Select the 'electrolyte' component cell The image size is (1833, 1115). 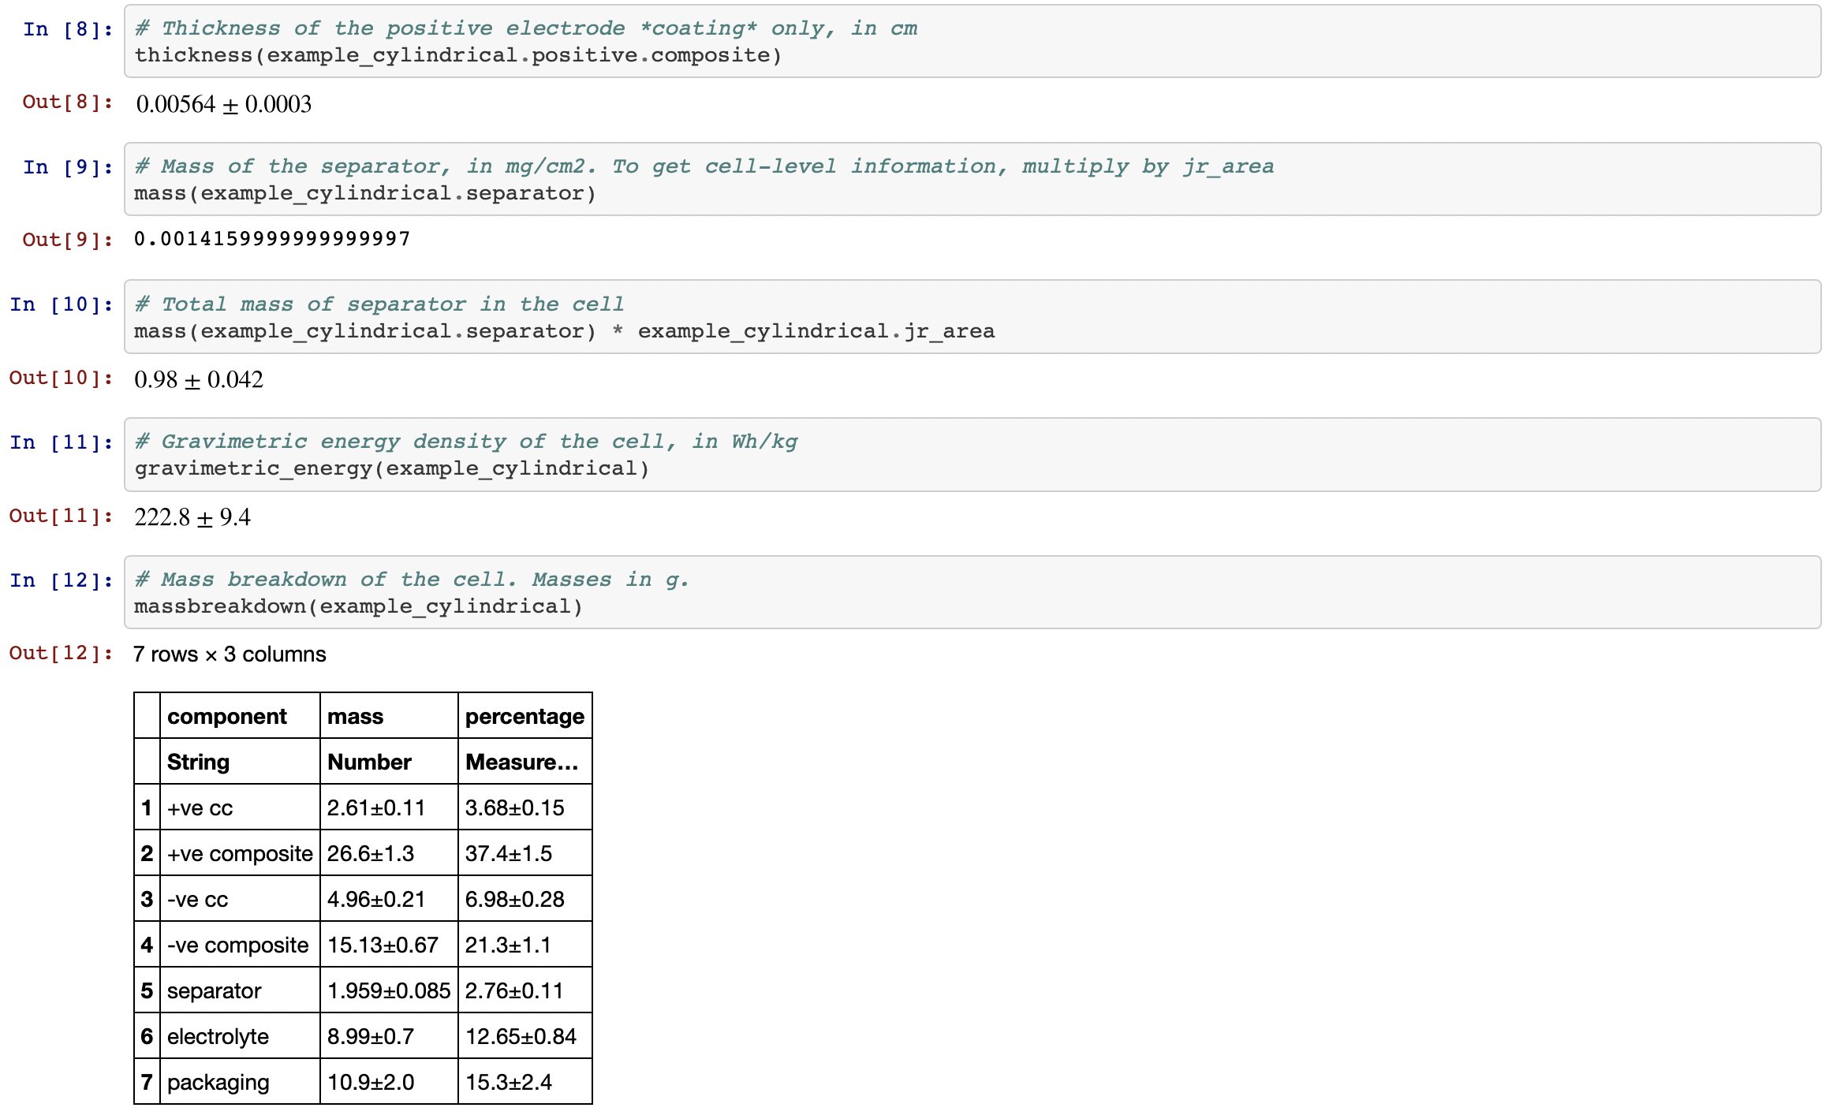[x=240, y=1036]
